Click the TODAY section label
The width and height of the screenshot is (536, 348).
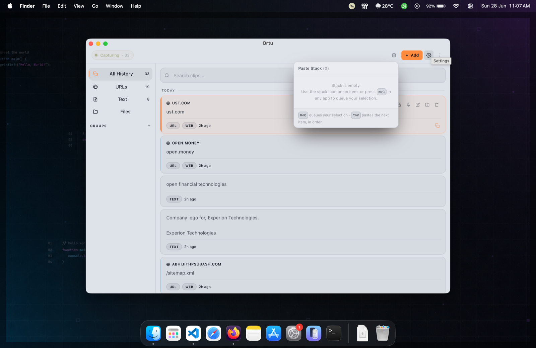[168, 90]
